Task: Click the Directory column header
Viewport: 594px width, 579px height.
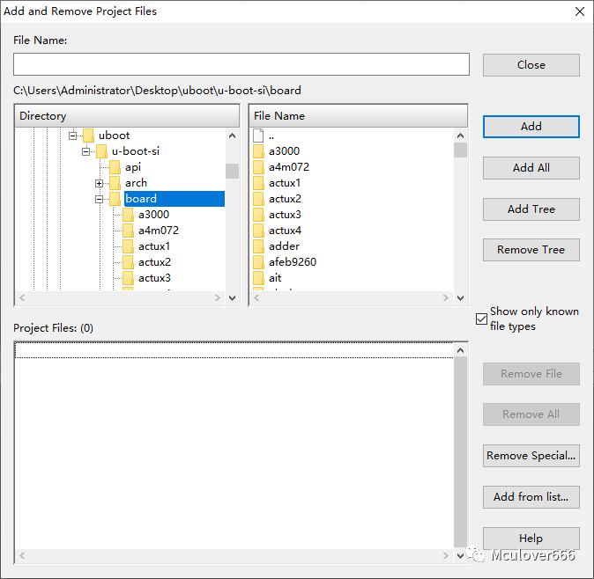Action: (x=127, y=116)
